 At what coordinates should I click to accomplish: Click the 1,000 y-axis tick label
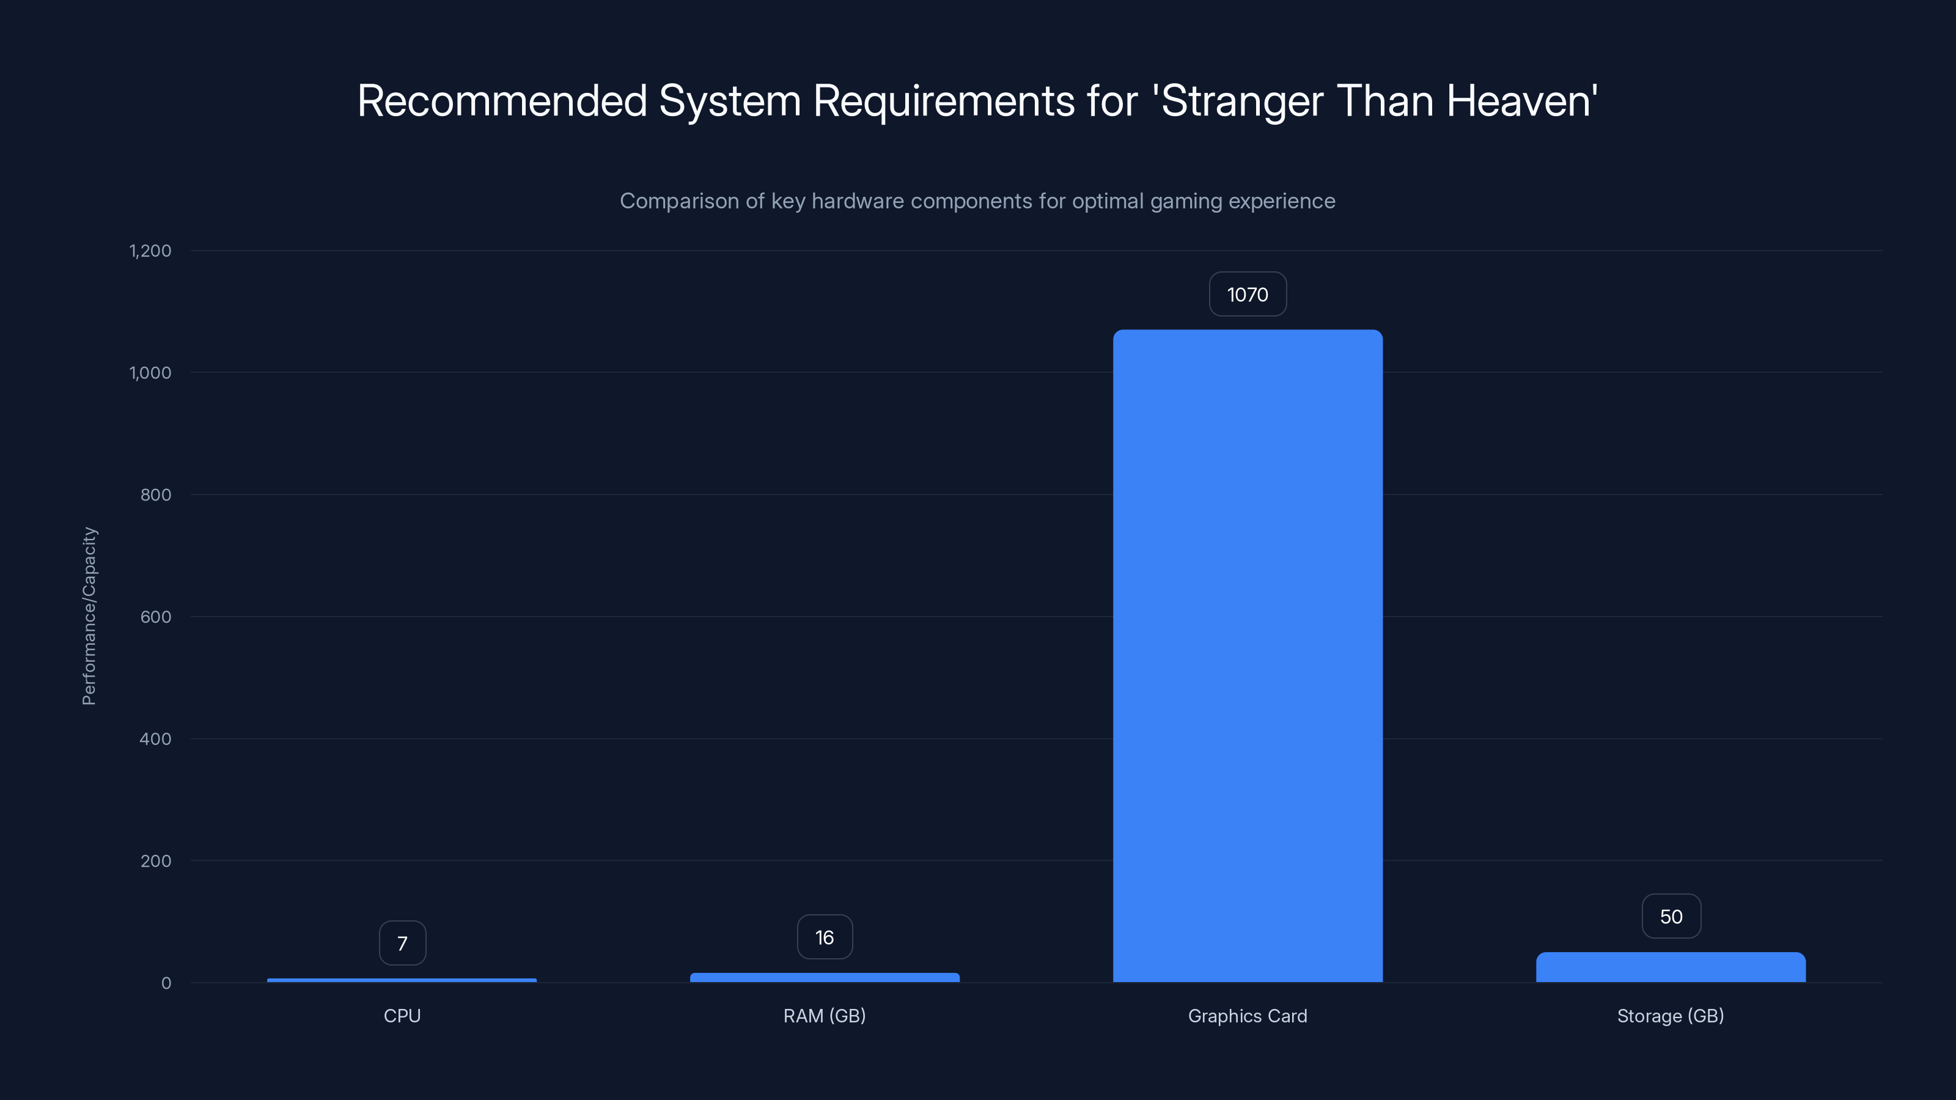click(150, 373)
